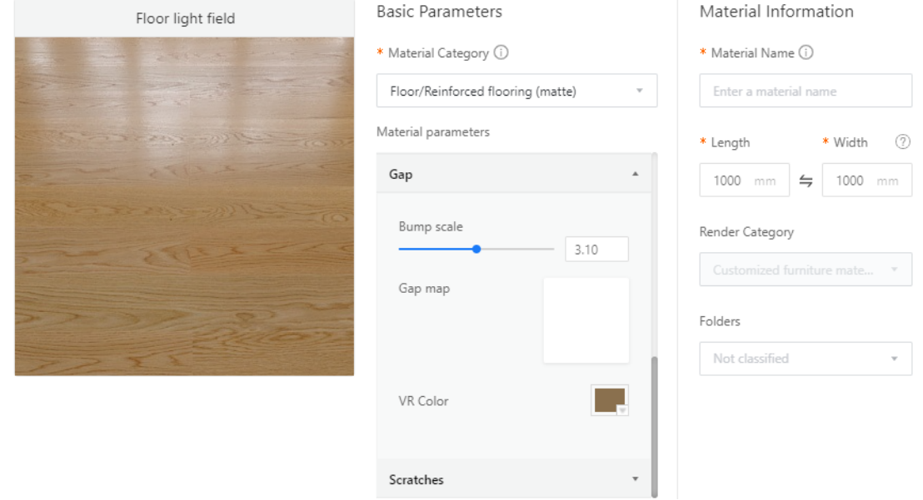
Task: Open the Folders dropdown, currently Not classified
Action: tap(805, 359)
